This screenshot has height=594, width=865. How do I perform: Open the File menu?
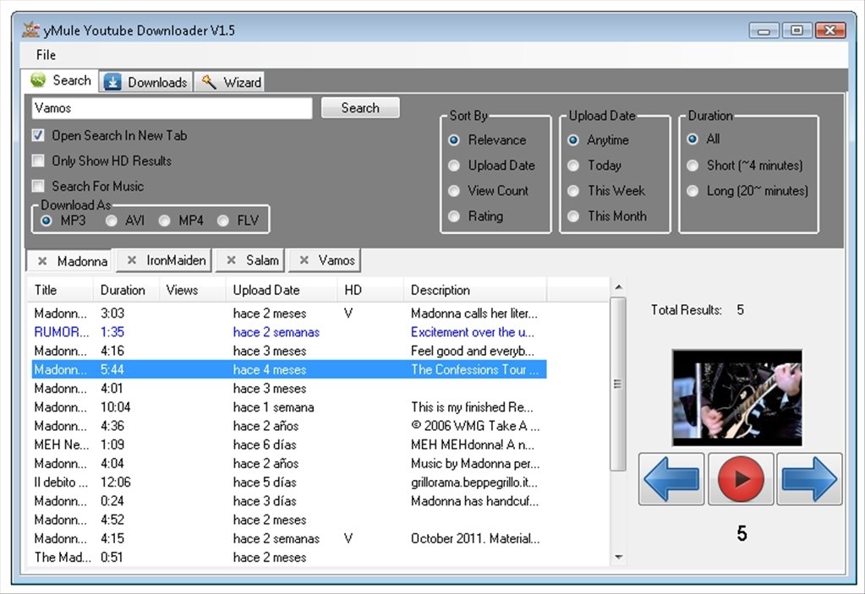click(46, 55)
